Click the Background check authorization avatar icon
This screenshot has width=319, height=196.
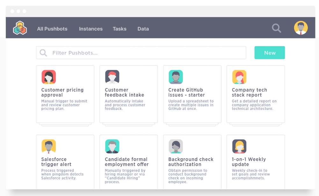click(176, 146)
